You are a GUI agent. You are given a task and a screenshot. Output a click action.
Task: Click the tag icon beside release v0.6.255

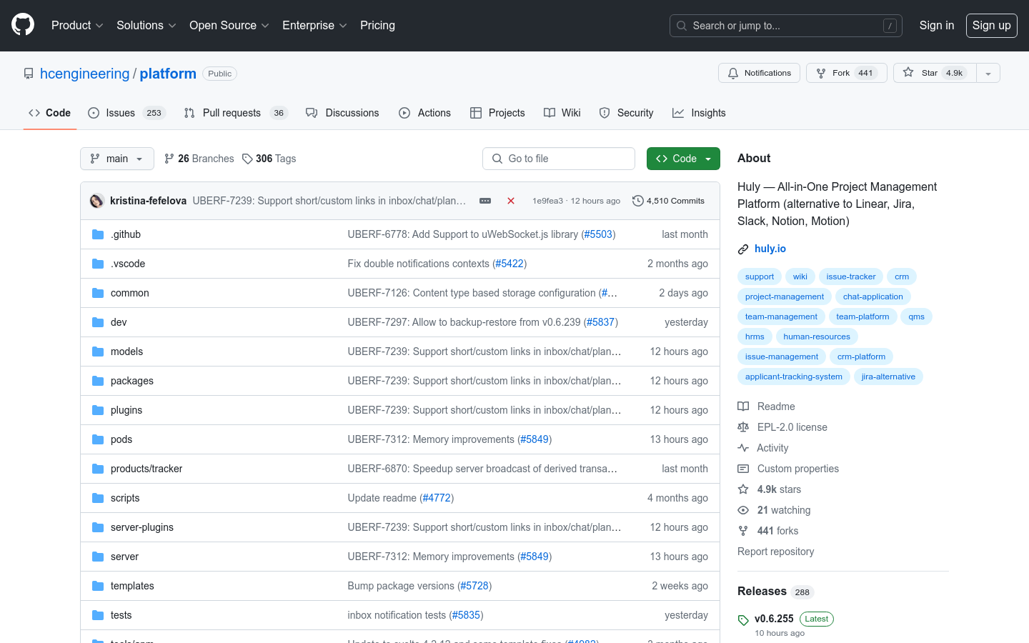click(743, 619)
